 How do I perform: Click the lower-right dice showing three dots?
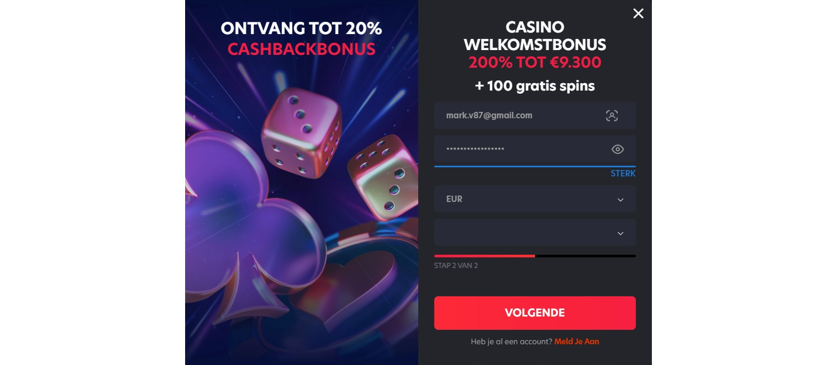(384, 177)
